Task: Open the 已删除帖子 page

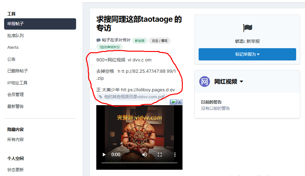Action: point(17,71)
